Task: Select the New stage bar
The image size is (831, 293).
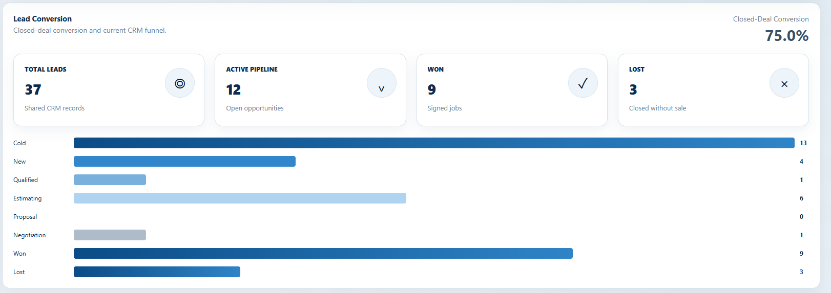Action: [x=184, y=162]
